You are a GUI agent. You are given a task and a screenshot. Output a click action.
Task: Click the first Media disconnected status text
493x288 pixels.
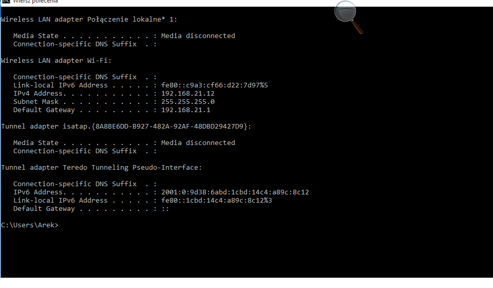pyautogui.click(x=198, y=36)
